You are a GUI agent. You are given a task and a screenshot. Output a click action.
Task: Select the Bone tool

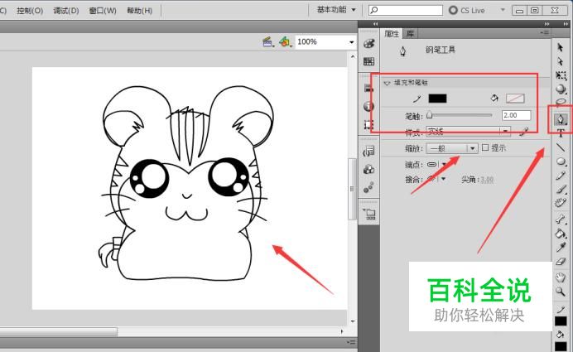(561, 219)
